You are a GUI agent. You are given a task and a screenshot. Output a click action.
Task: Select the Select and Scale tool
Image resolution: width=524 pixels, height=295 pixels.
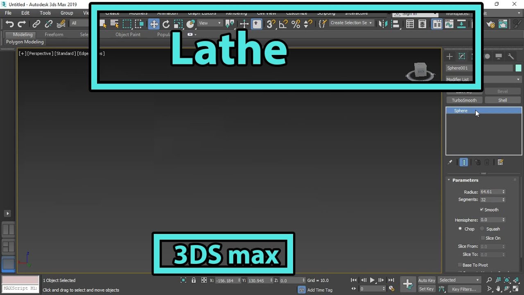click(178, 24)
